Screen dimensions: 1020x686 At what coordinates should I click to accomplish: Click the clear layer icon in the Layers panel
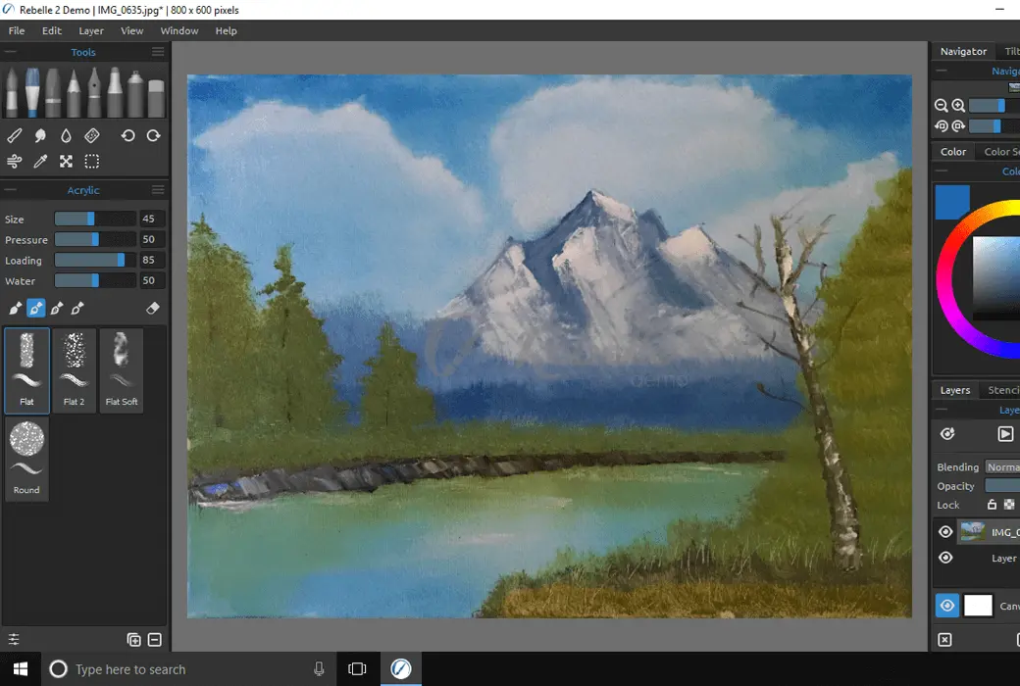click(x=945, y=640)
